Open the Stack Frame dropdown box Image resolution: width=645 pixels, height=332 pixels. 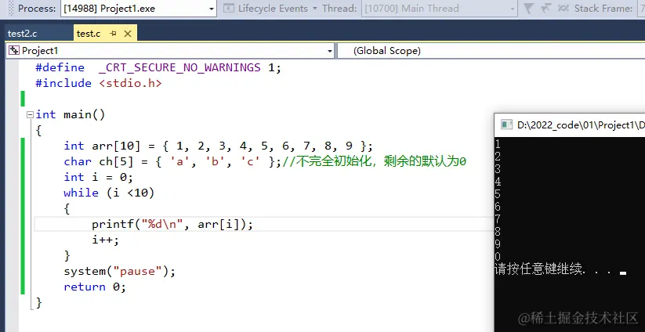(640, 8)
